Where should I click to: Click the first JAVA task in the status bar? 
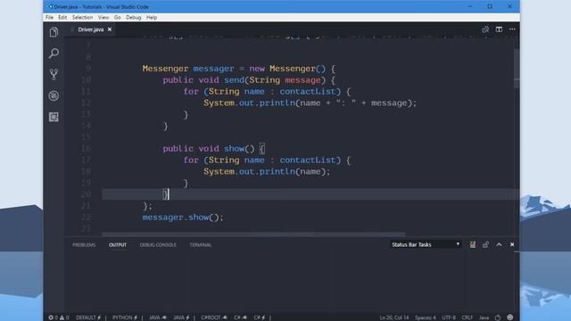click(x=158, y=317)
